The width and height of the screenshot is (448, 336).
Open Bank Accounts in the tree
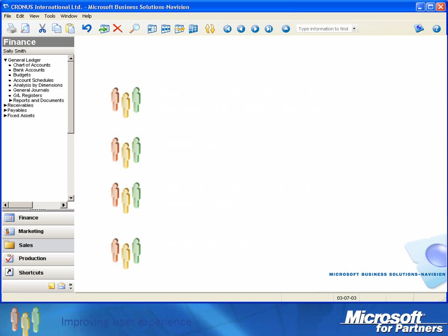[x=29, y=70]
